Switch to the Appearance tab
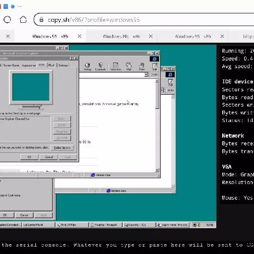The width and height of the screenshot is (254, 254). point(29,65)
